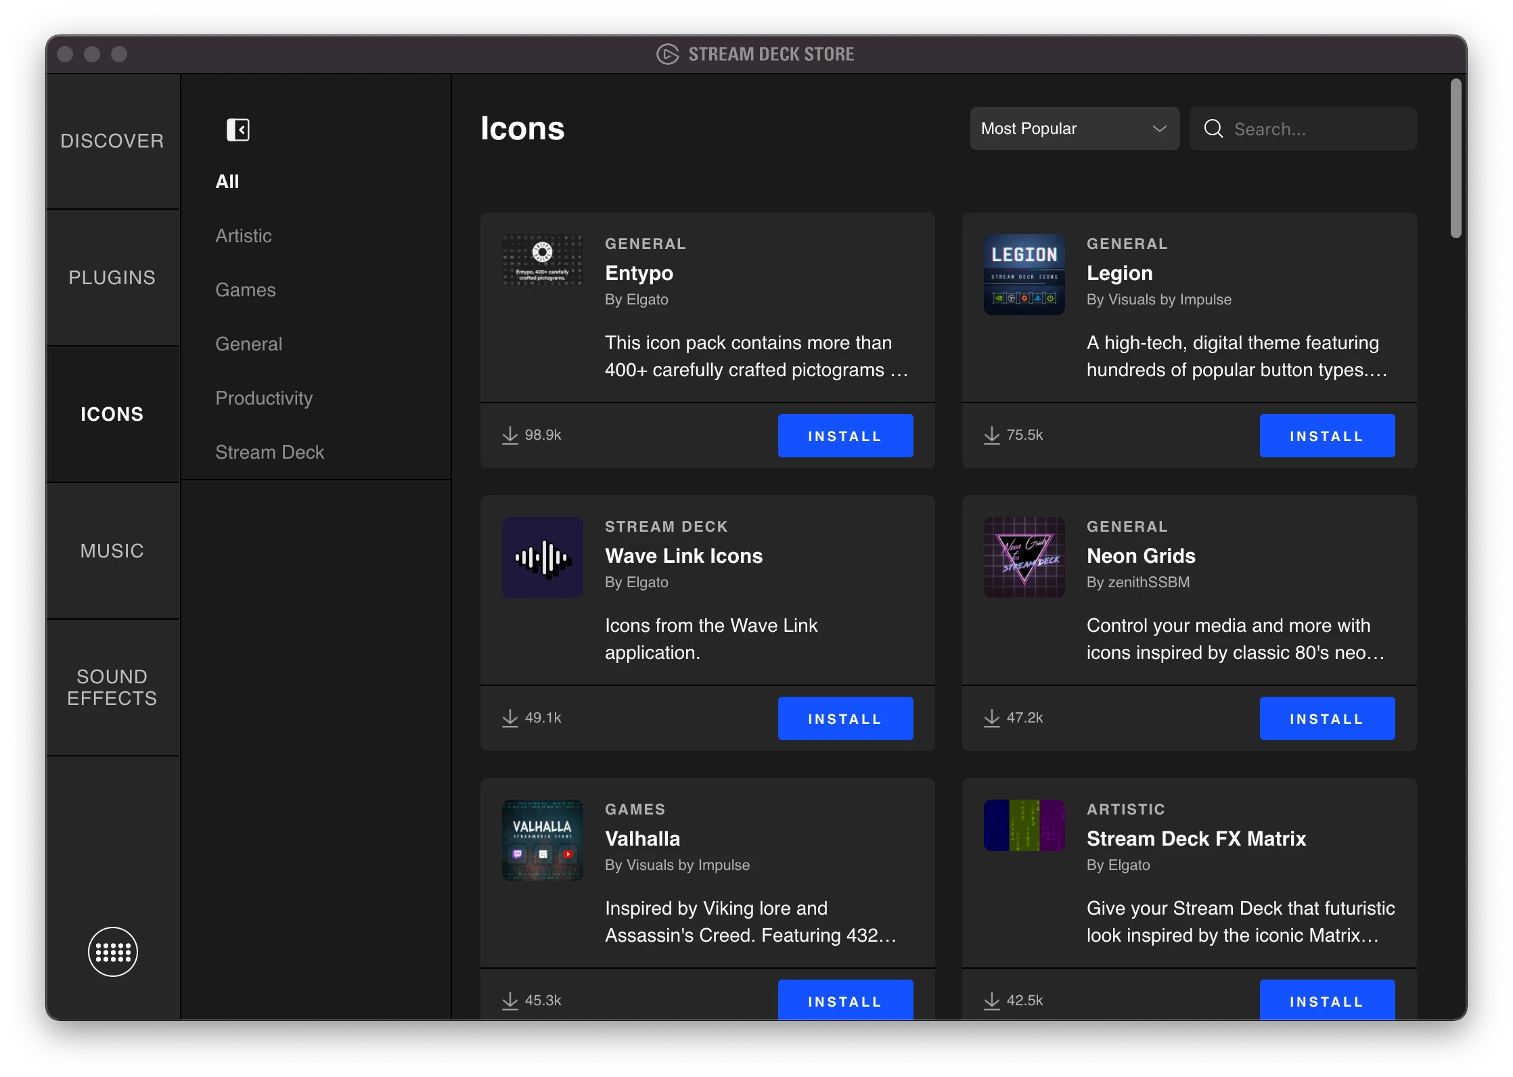Click the 75.5k download count

[x=1025, y=435]
